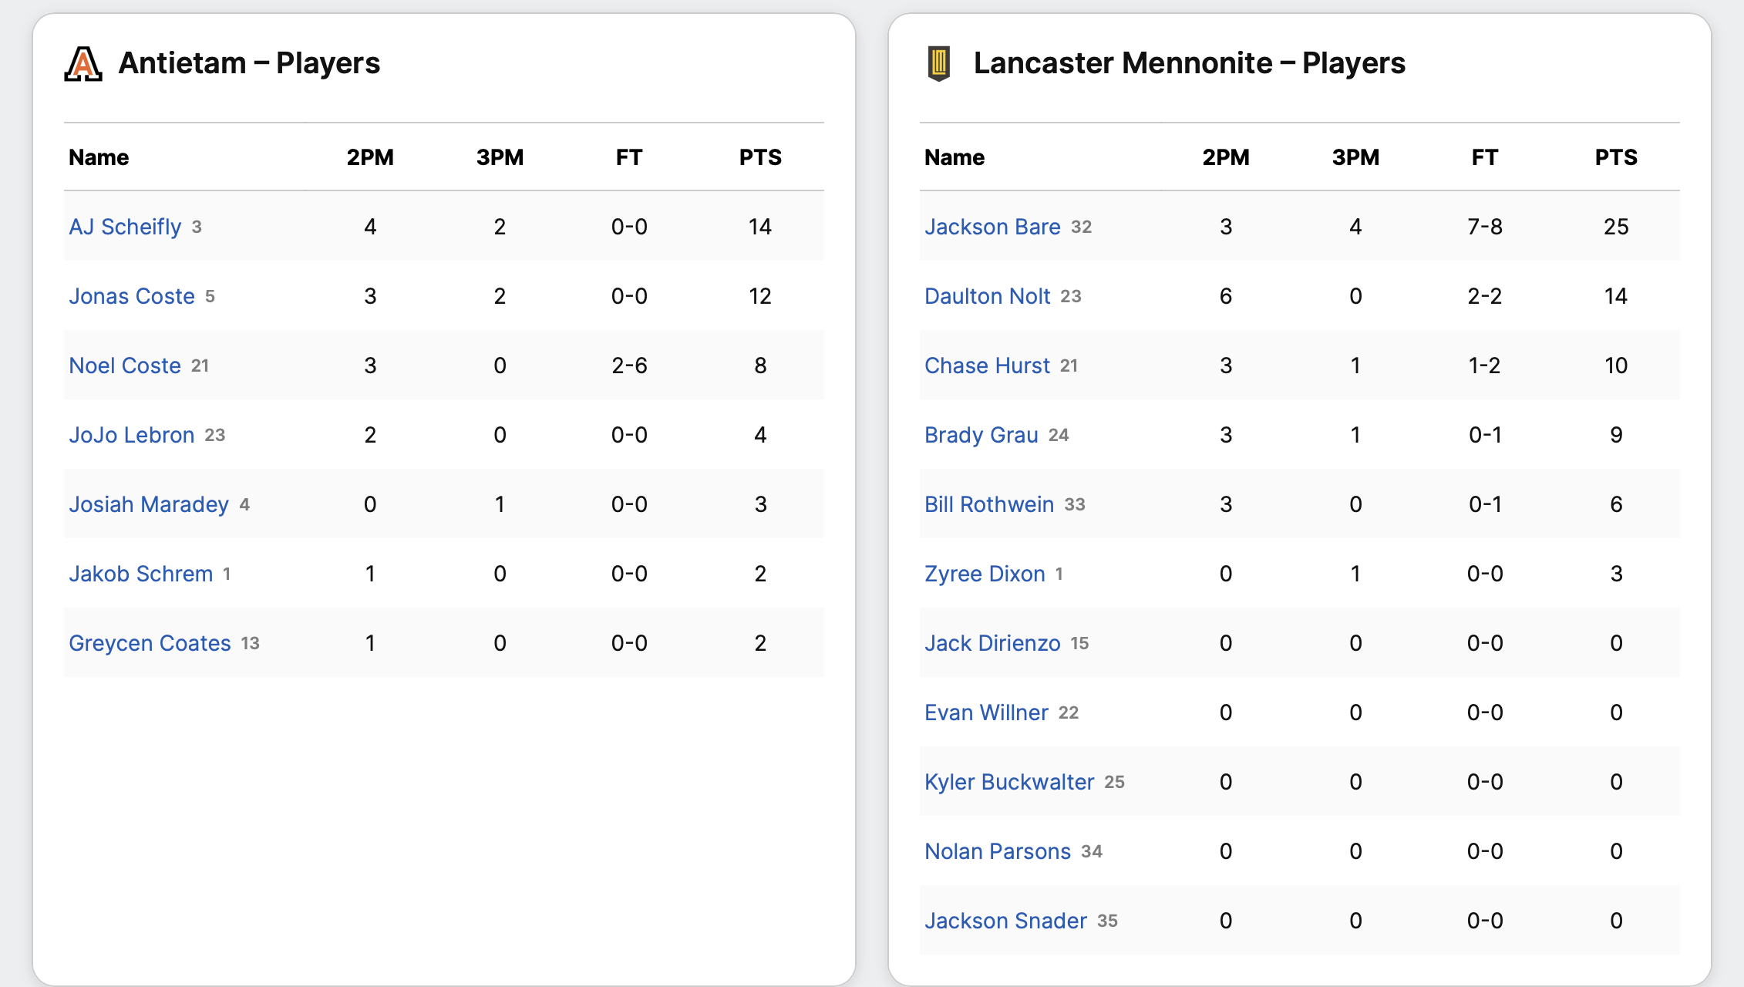Open JoJo Lebron player page
Screen dimensions: 1744x987
point(132,435)
